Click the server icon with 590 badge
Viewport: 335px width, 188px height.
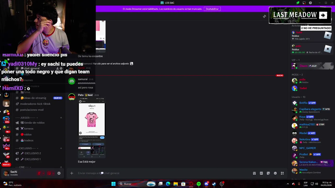click(x=6, y=120)
